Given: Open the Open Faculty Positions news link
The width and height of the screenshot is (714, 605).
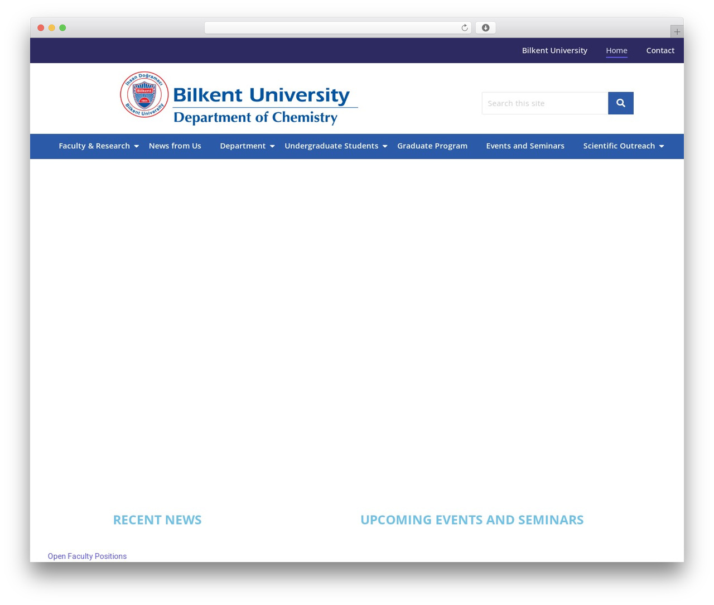Looking at the screenshot, I should tap(87, 556).
